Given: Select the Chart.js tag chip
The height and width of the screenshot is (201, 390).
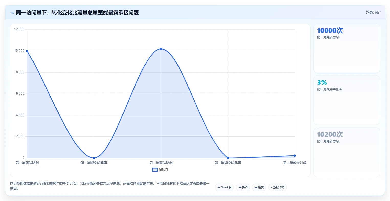Looking at the screenshot, I should (224, 187).
